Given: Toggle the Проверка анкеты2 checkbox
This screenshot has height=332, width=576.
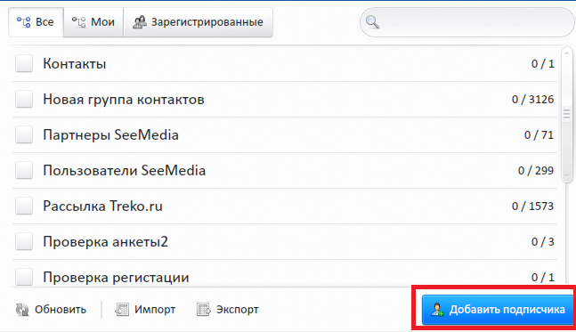Looking at the screenshot, I should click(x=24, y=241).
